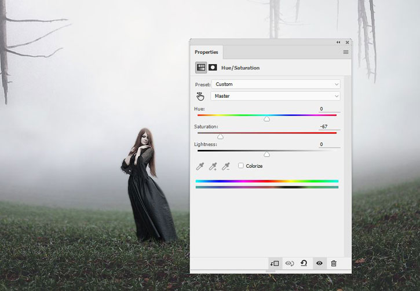Click the Hue slider handle
The width and height of the screenshot is (420, 291).
[x=266, y=119]
